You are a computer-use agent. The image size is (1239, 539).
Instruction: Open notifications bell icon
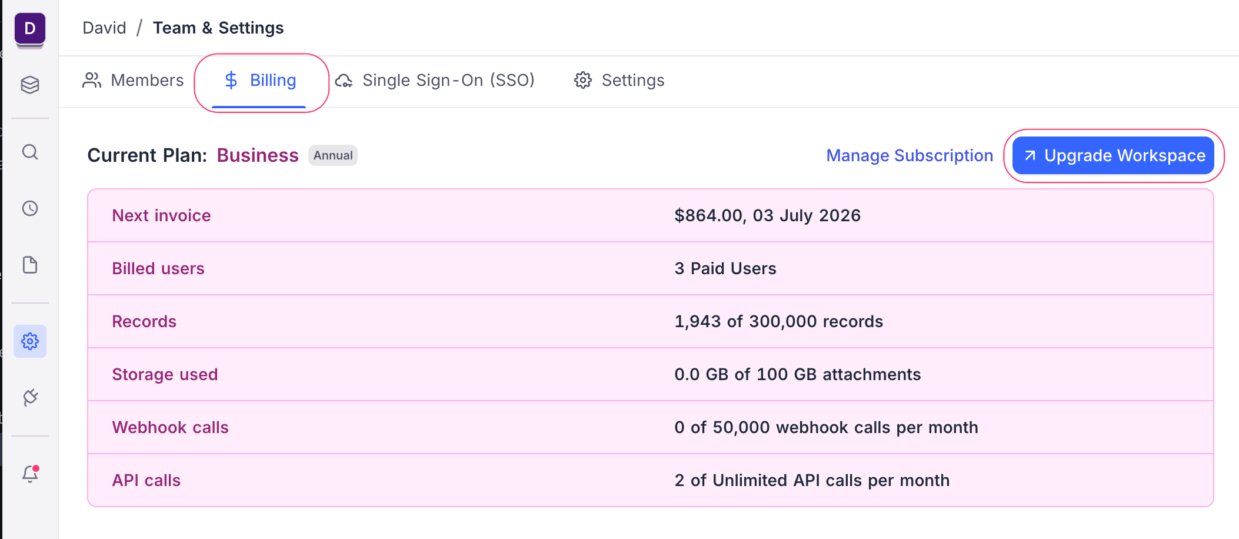(30, 474)
